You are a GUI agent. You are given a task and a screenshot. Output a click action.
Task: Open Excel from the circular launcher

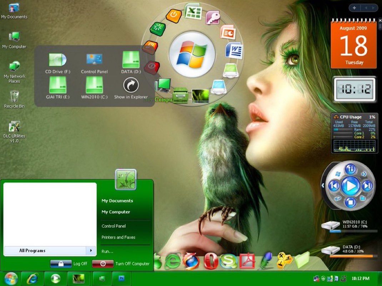pyautogui.click(x=193, y=11)
